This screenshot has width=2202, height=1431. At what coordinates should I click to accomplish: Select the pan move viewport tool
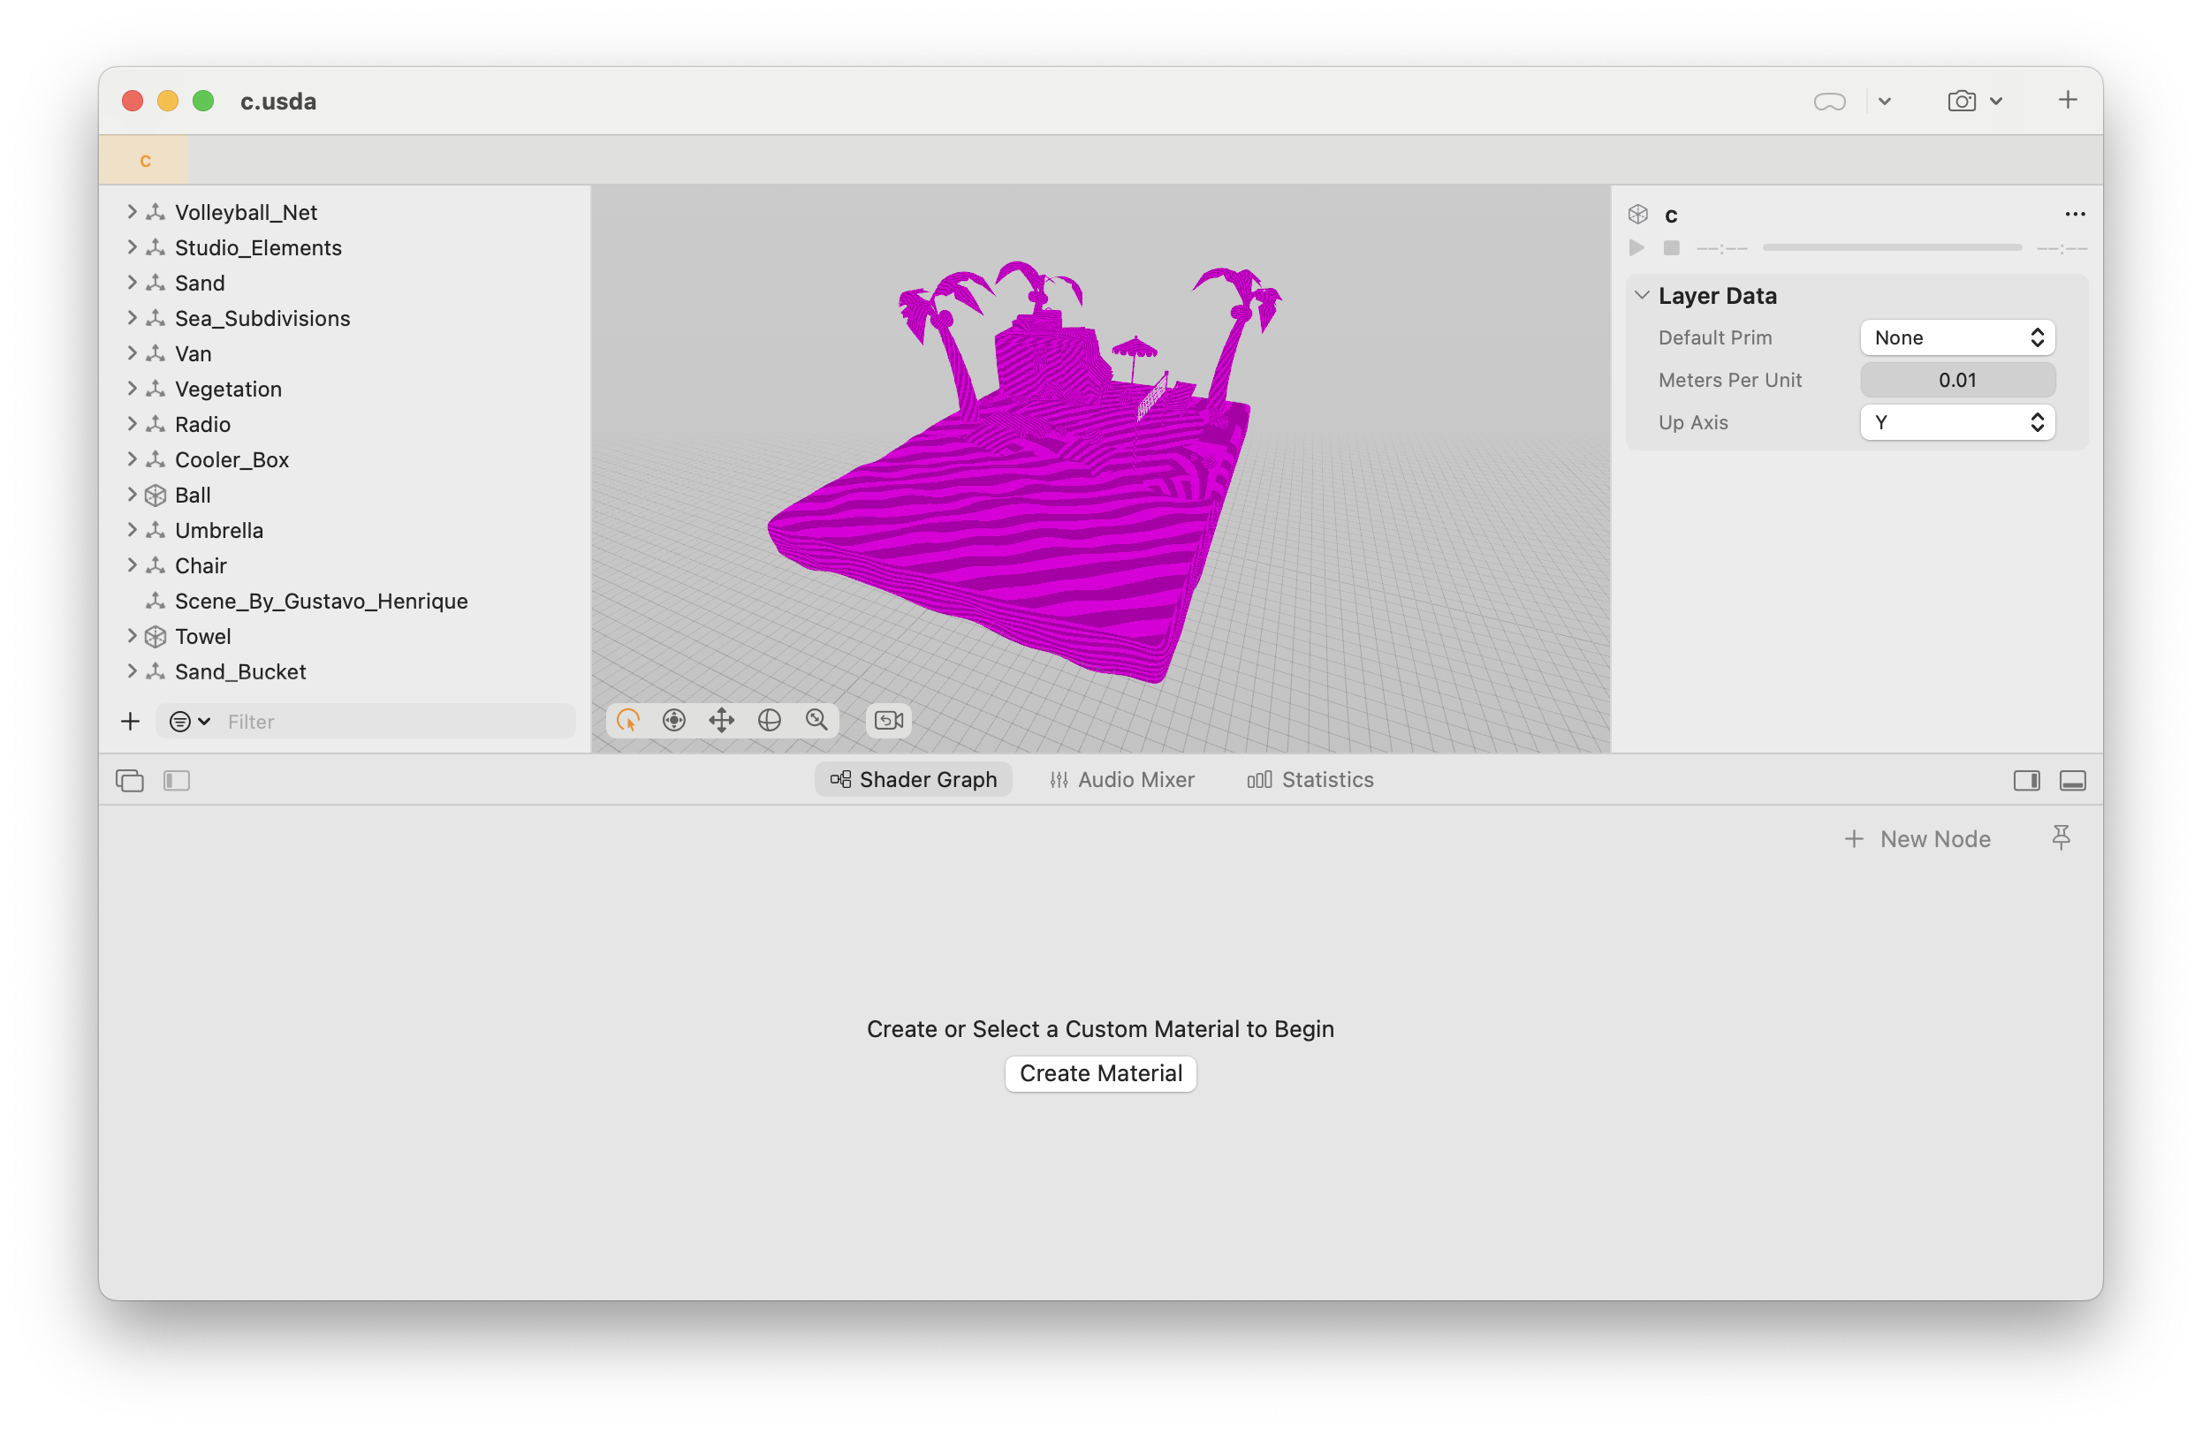click(x=722, y=721)
